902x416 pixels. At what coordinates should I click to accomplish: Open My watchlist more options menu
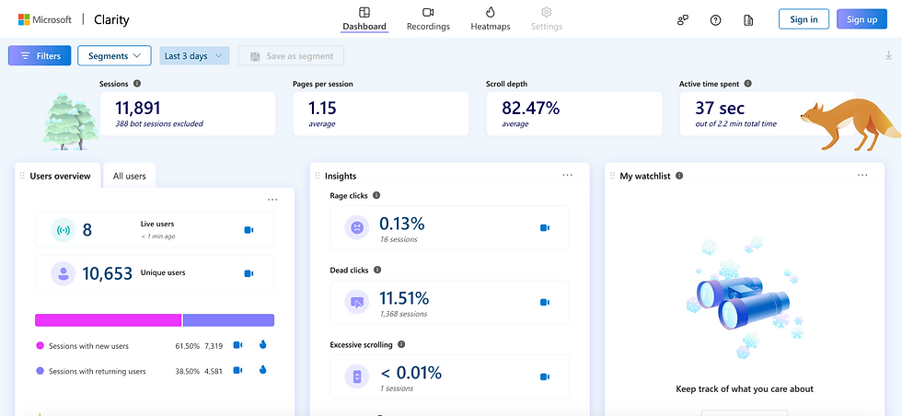click(862, 175)
